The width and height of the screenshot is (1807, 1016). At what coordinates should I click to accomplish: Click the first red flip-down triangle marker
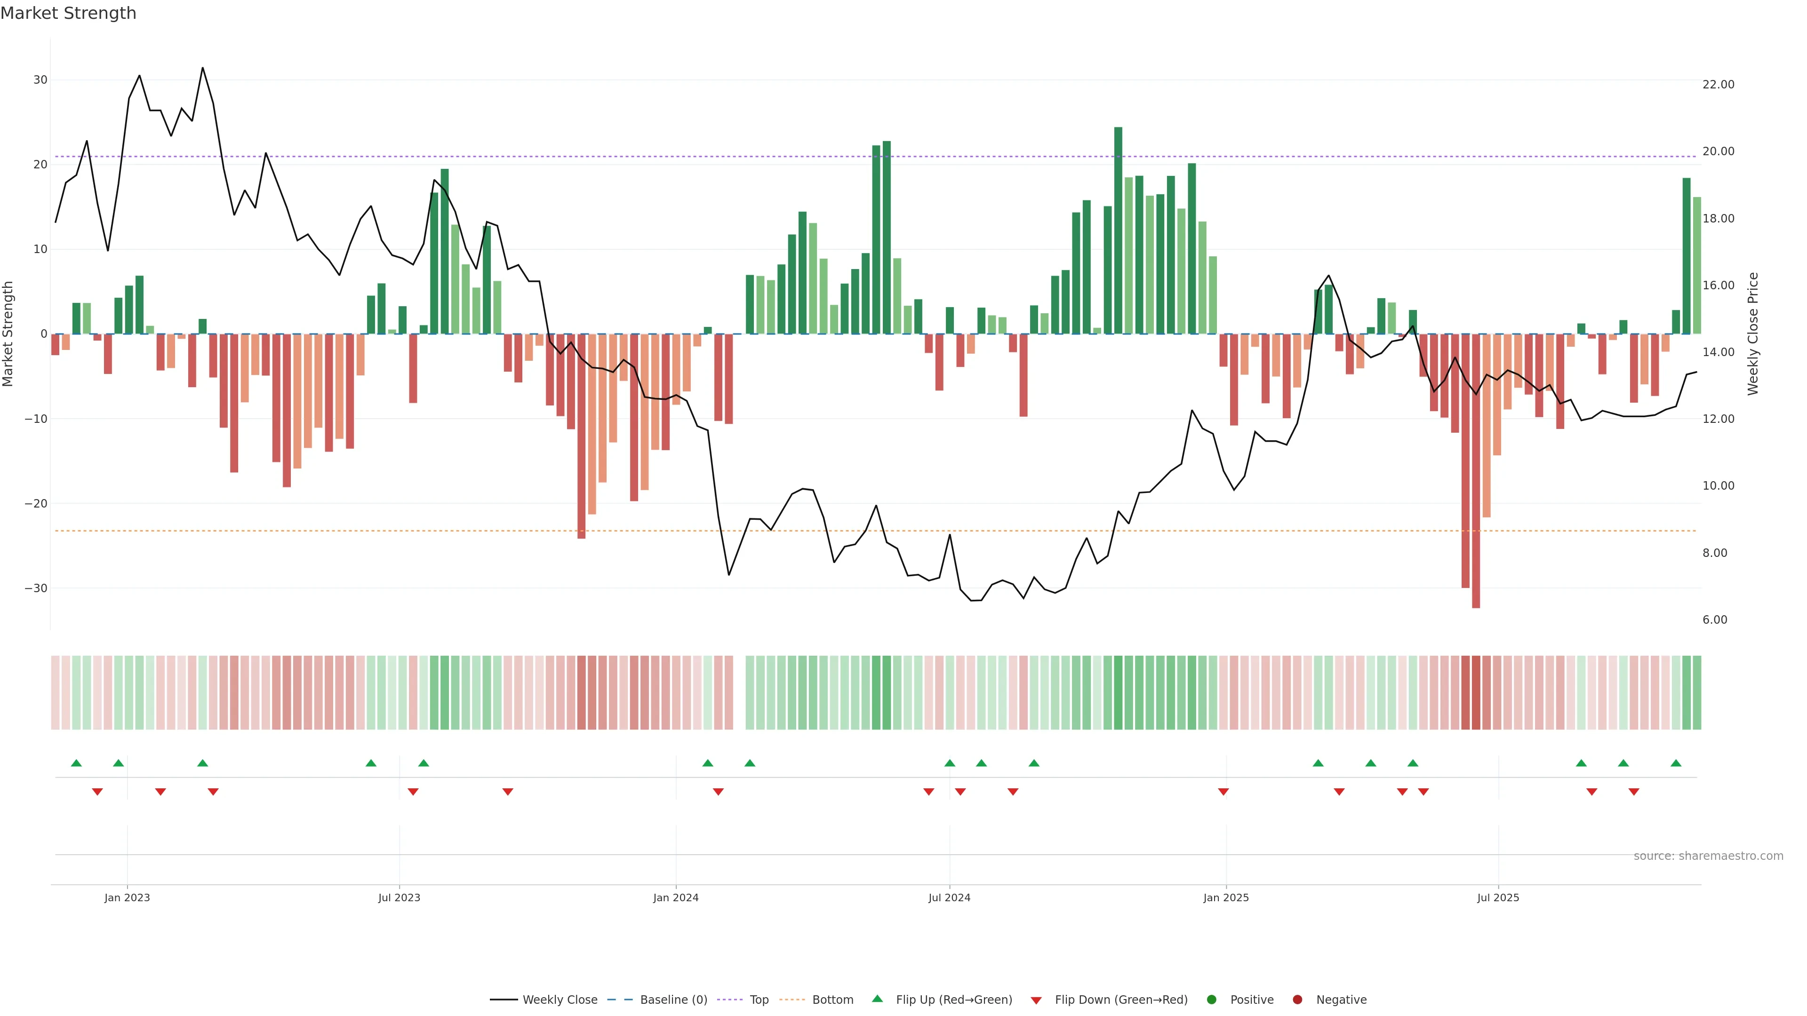tap(97, 792)
